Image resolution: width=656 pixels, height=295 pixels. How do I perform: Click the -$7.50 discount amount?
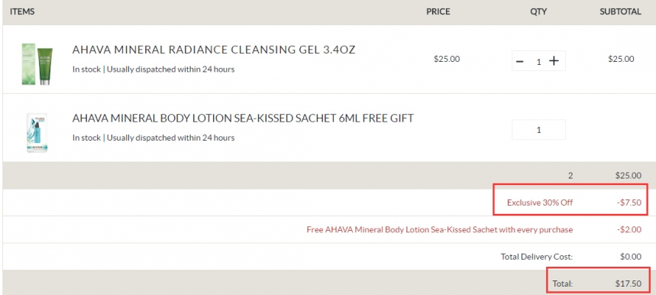pos(629,203)
